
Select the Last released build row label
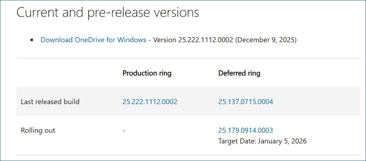[x=50, y=102]
